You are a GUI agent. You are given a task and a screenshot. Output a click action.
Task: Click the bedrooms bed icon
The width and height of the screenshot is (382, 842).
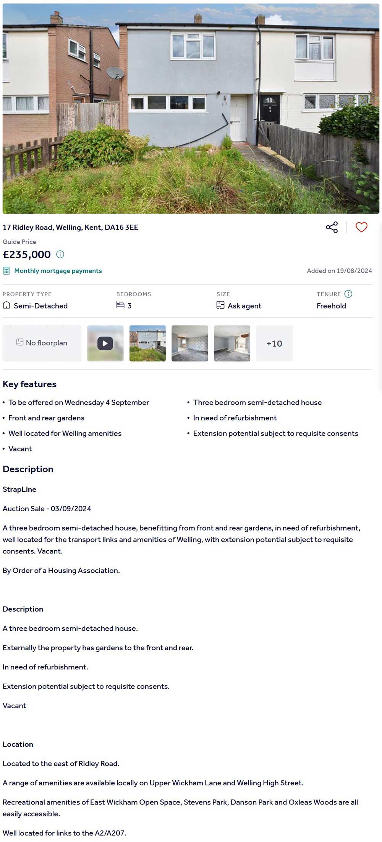coord(120,305)
